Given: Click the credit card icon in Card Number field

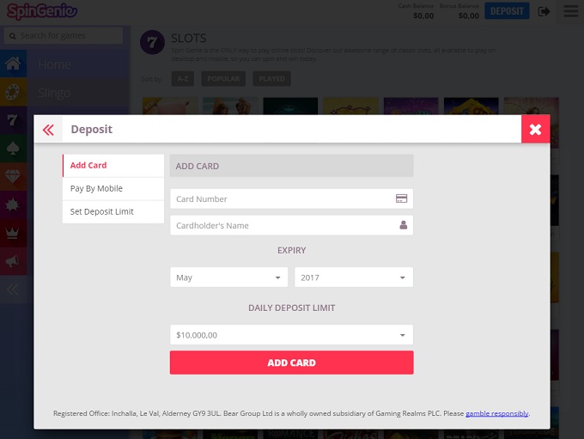Looking at the screenshot, I should (x=401, y=198).
